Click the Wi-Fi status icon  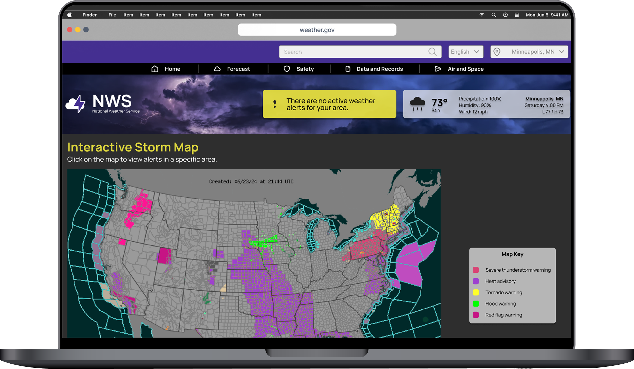tap(482, 15)
